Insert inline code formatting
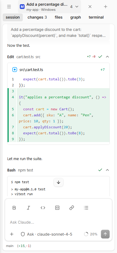 tap(43, 208)
